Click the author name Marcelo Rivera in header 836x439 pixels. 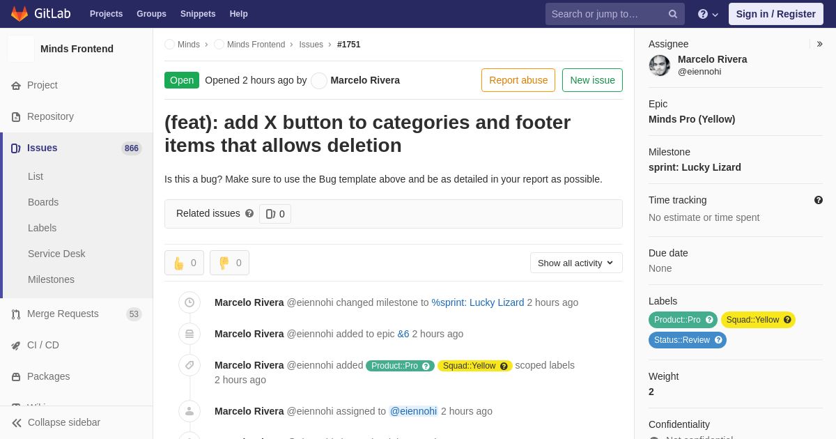coord(365,80)
